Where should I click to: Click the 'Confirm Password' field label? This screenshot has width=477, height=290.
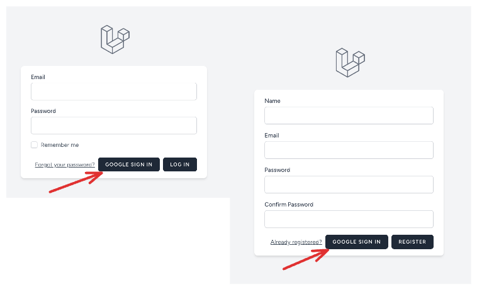[289, 205]
